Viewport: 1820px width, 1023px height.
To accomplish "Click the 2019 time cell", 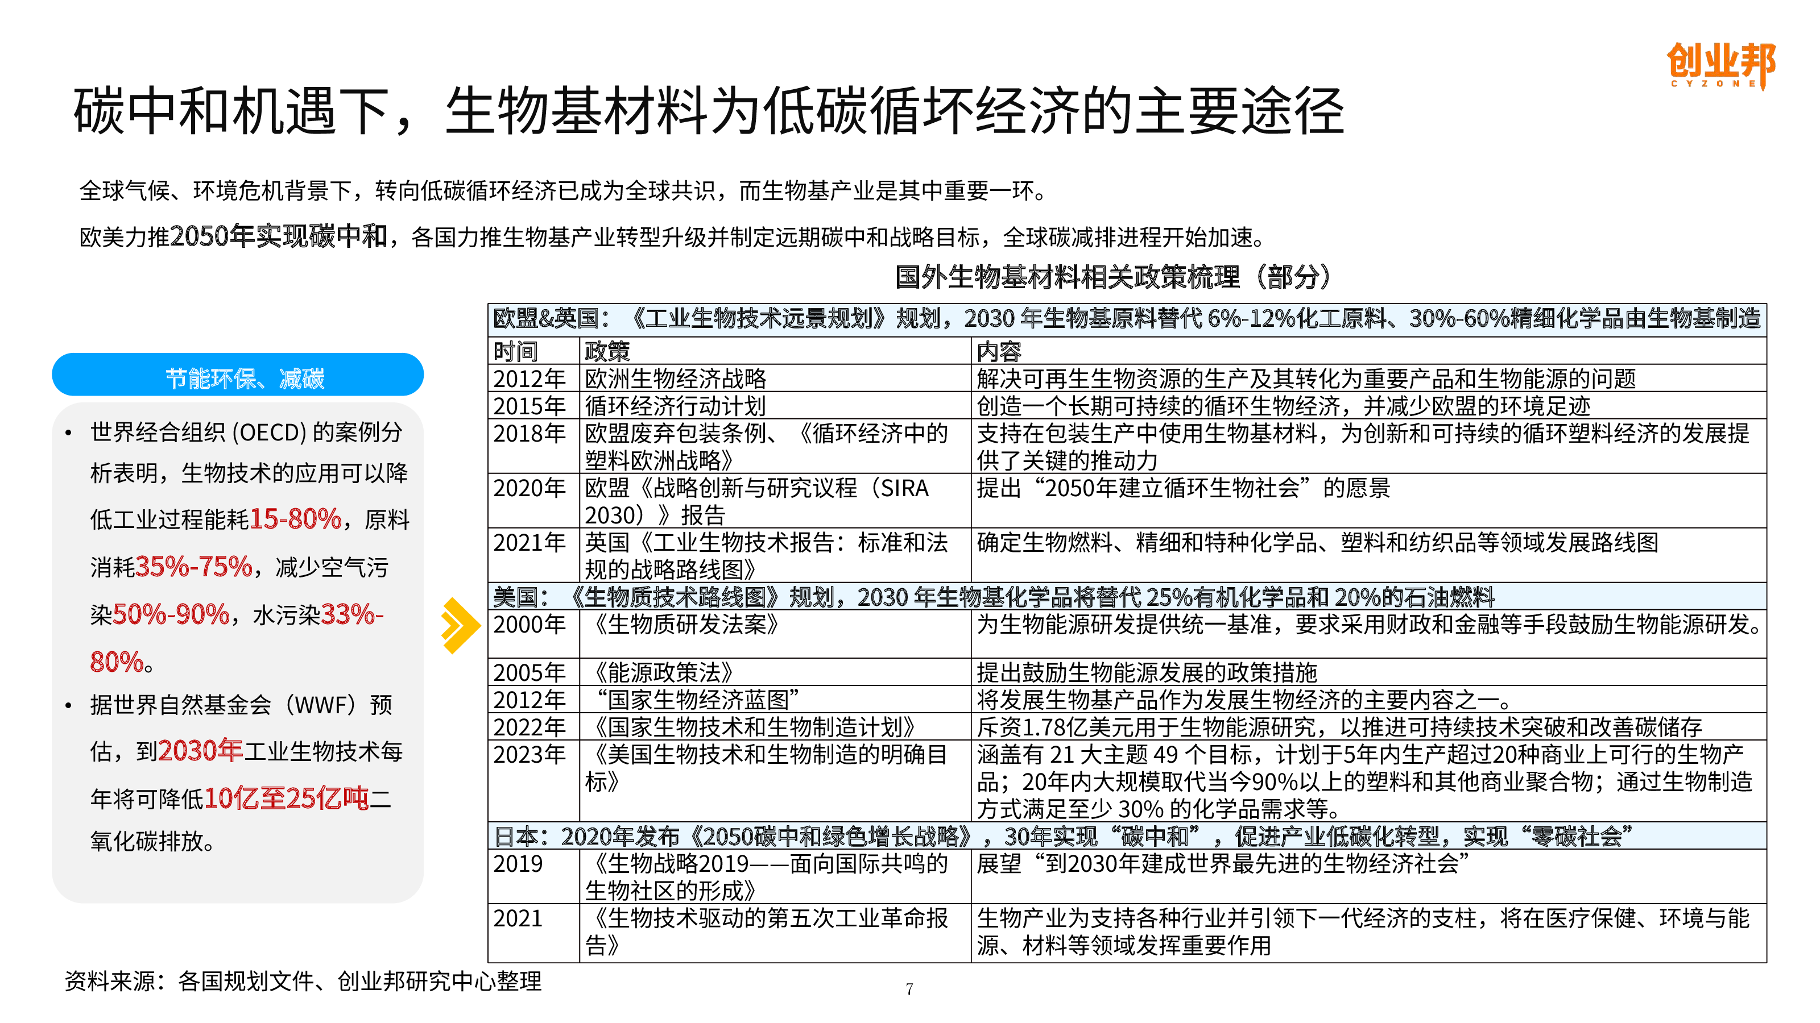I will coord(533,876).
